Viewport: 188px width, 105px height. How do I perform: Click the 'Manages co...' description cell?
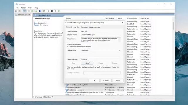[x=110, y=87]
